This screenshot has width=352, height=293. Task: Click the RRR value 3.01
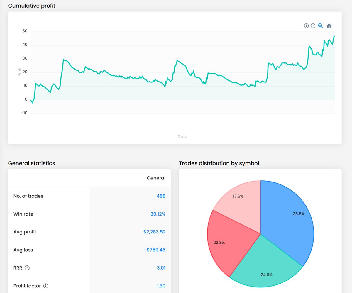click(x=162, y=268)
